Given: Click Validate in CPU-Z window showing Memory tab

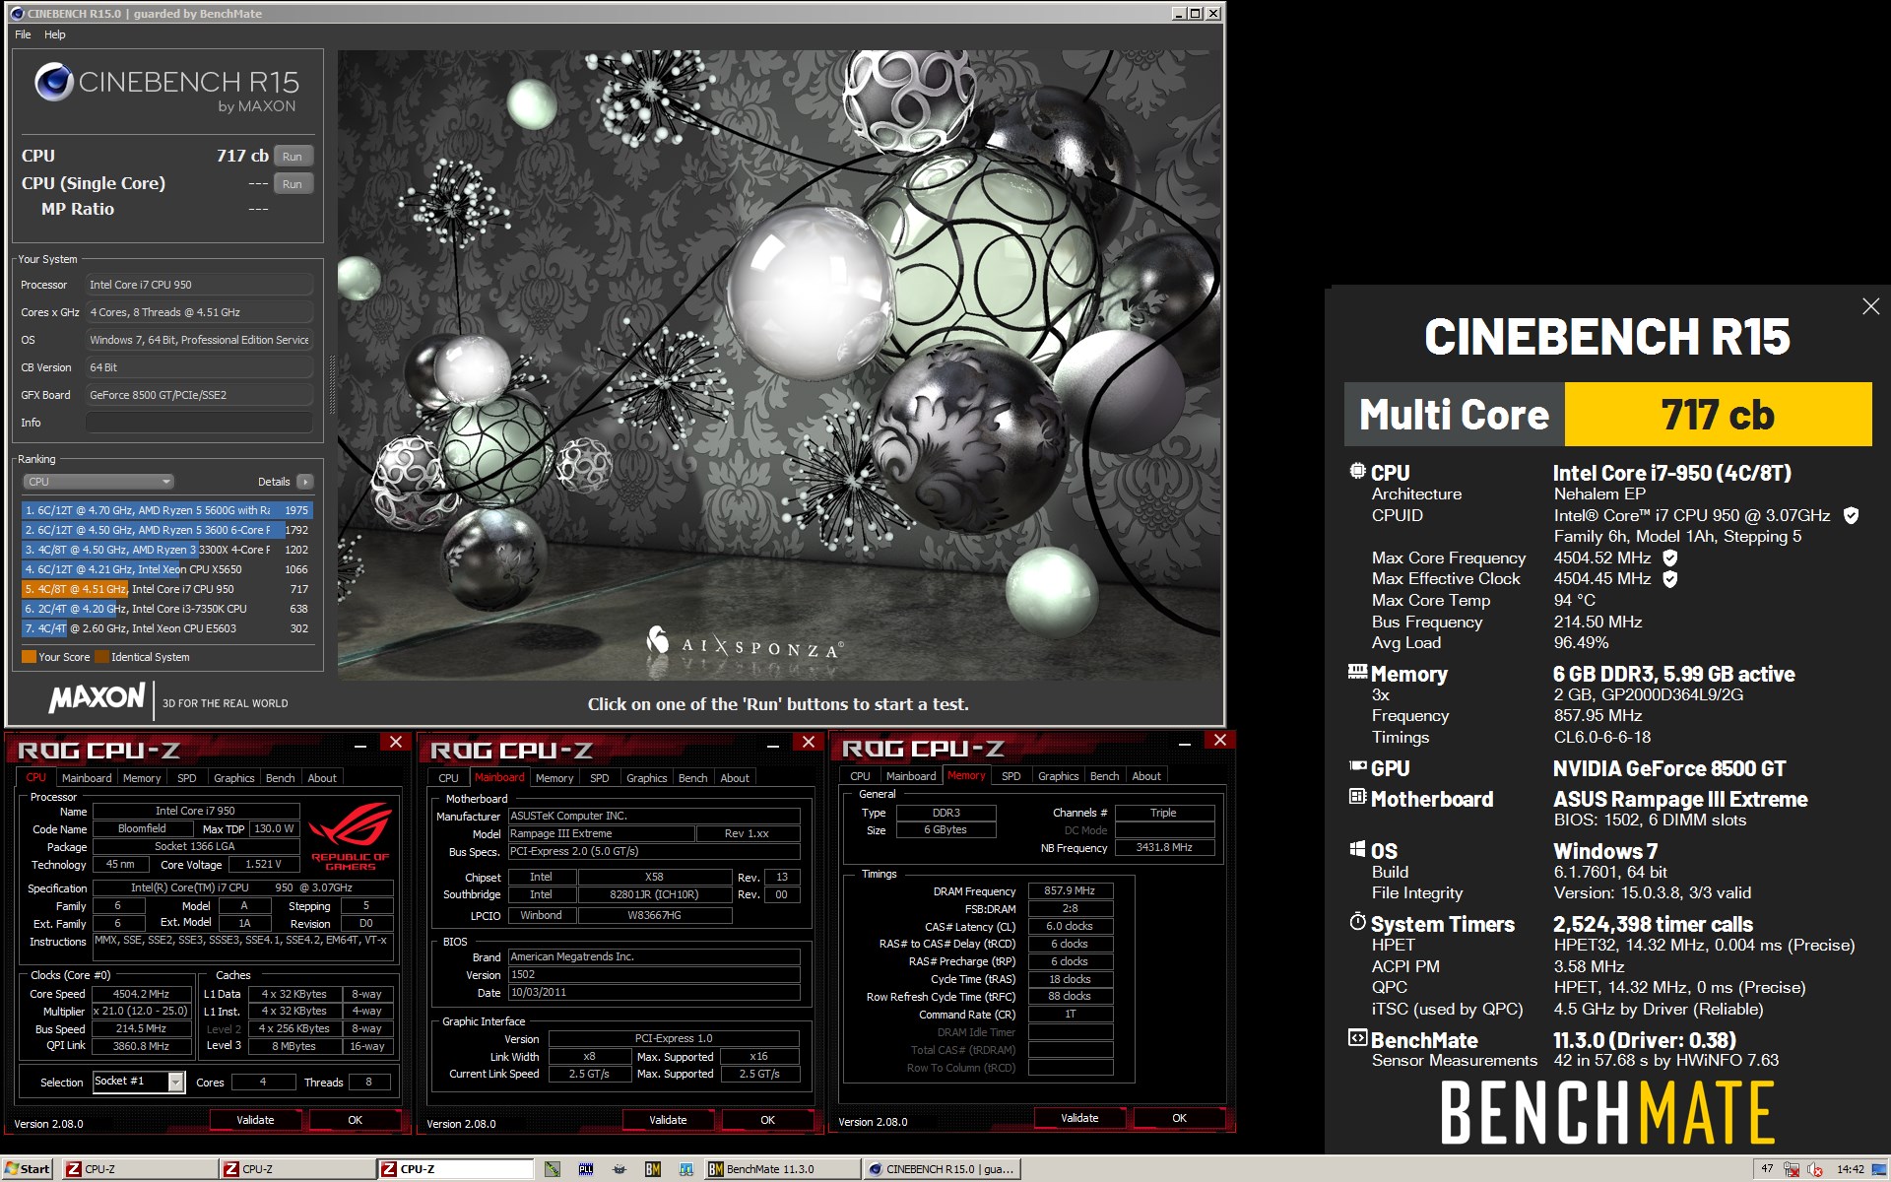Looking at the screenshot, I should tap(1079, 1118).
